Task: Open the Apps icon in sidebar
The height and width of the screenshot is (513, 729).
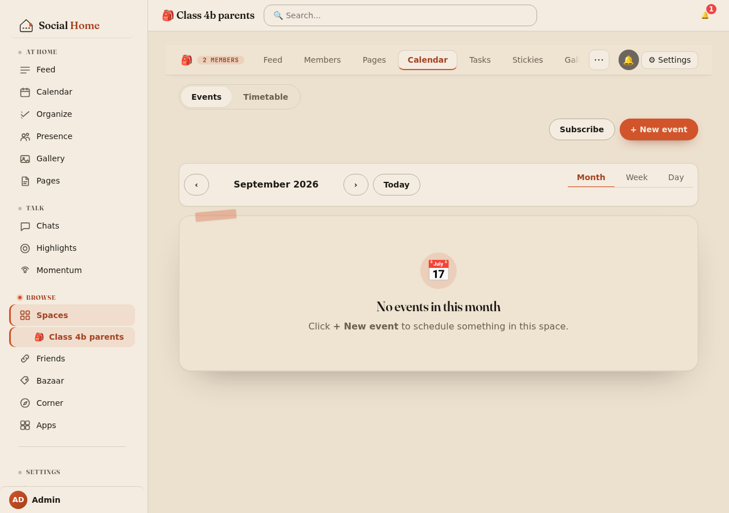Action: (x=25, y=425)
